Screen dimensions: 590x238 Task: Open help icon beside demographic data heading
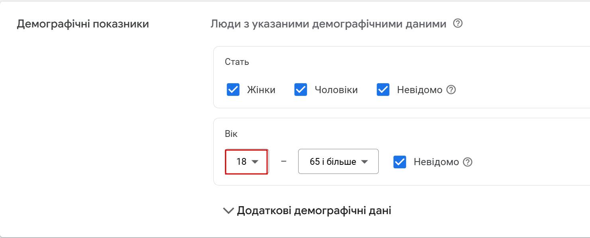(x=458, y=24)
